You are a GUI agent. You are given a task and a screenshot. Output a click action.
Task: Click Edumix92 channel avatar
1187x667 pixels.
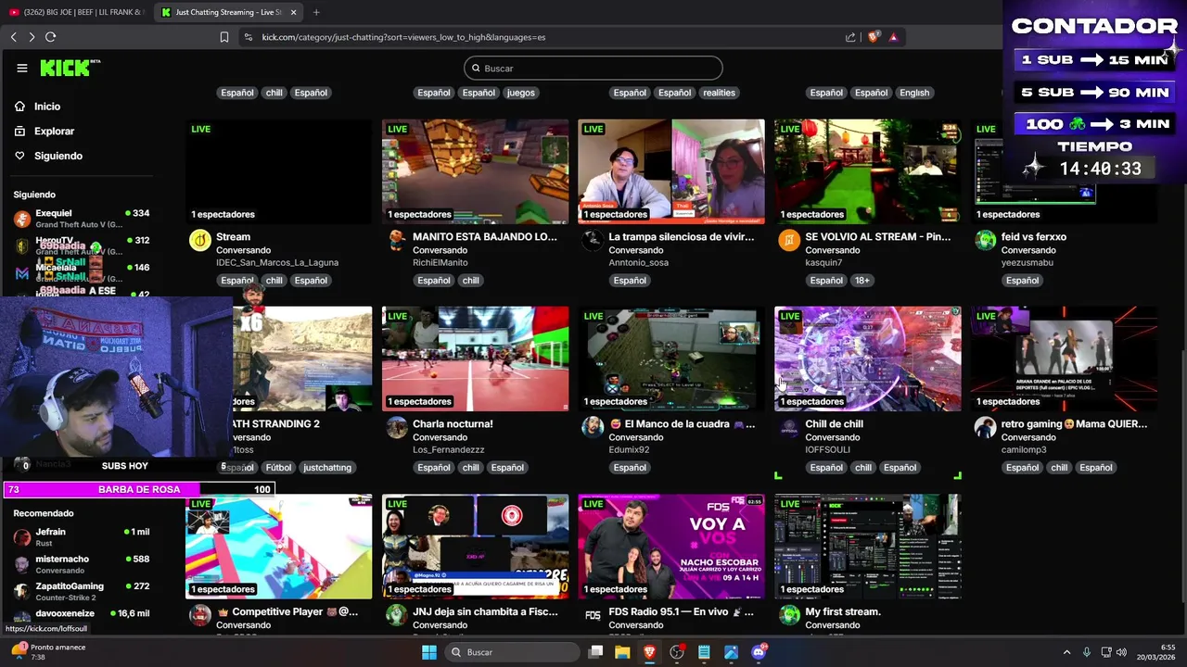pos(593,427)
